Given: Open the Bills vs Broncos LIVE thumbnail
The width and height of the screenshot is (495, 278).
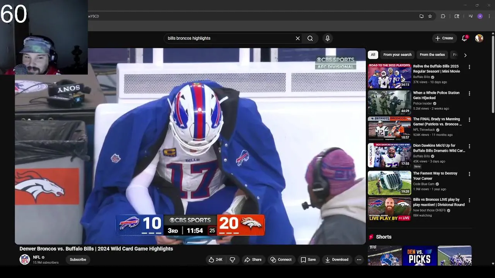Looking at the screenshot, I should point(389,209).
